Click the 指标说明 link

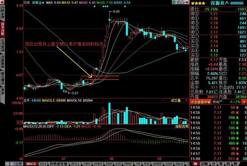[x=182, y=126]
